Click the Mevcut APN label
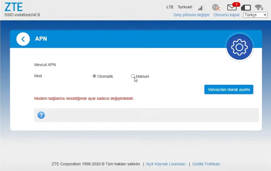 tap(45, 65)
